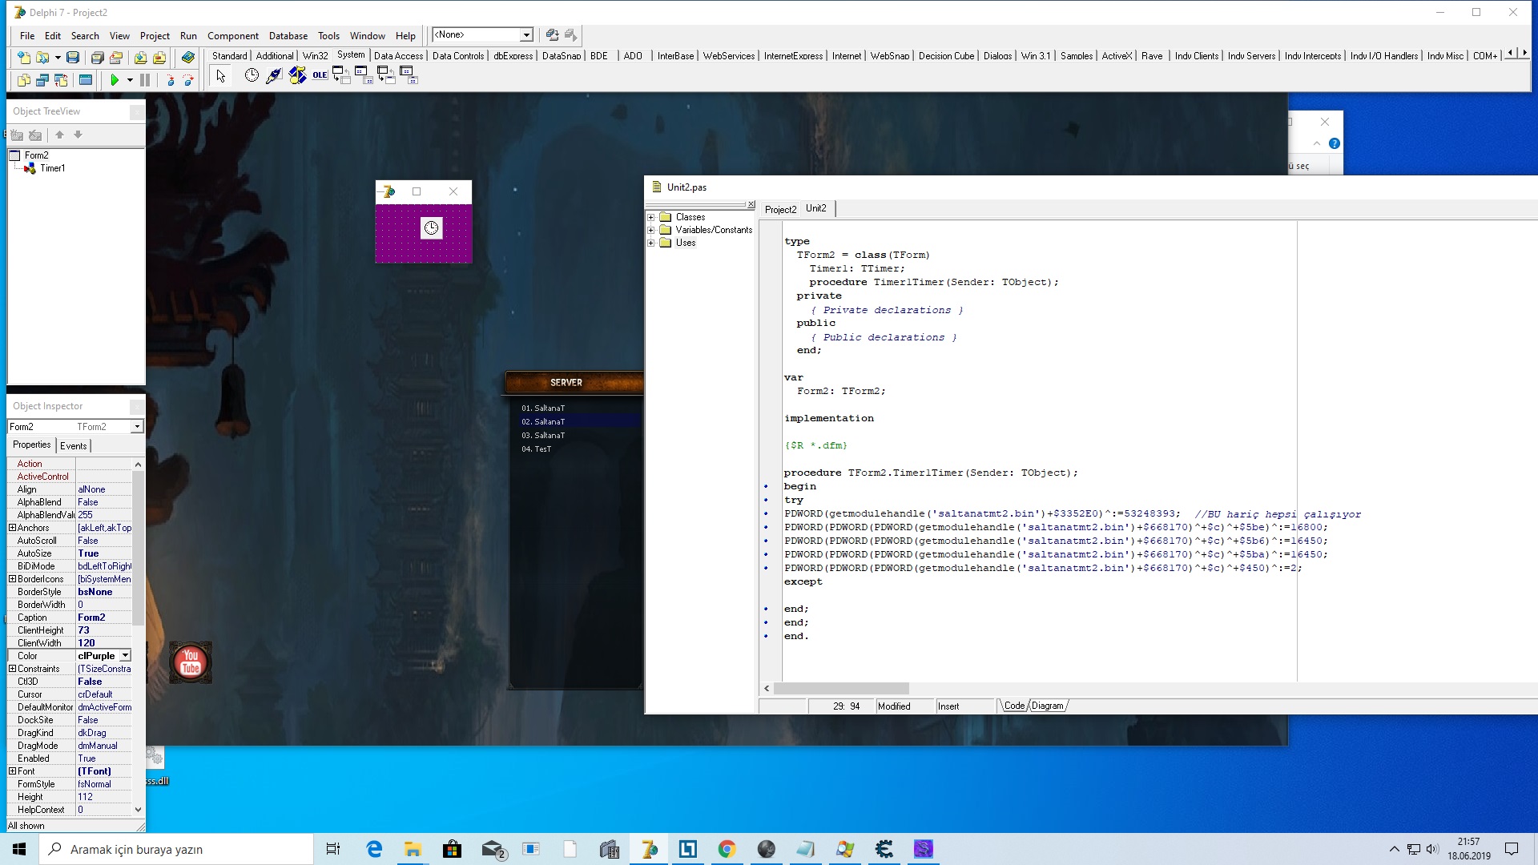This screenshot has height=865, width=1538.
Task: Open the Component menu
Action: pos(232,36)
